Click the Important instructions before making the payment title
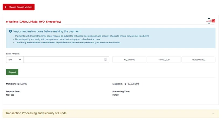Screen dimensions: 222x120 pyautogui.click(x=47, y=31)
